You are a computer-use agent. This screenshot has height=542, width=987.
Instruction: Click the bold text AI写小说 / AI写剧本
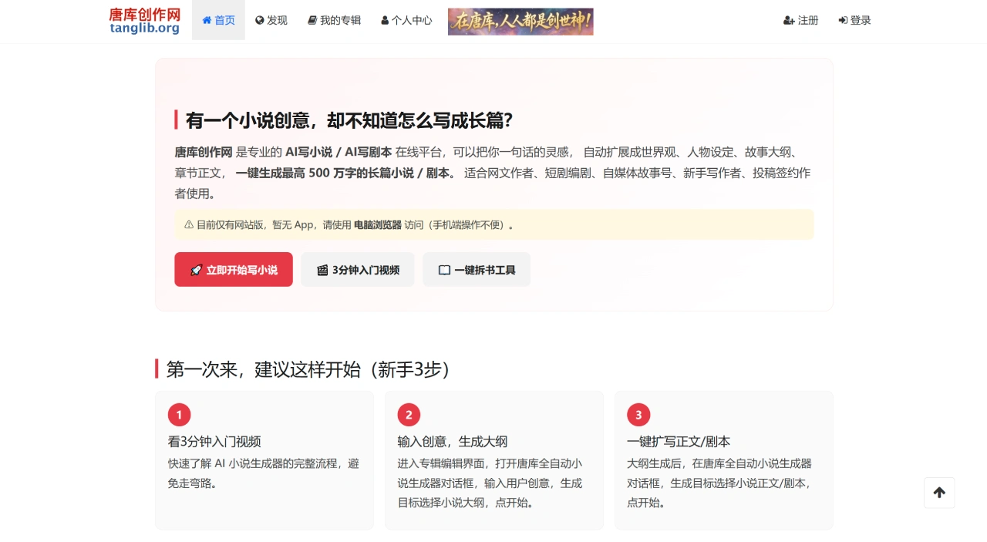339,151
